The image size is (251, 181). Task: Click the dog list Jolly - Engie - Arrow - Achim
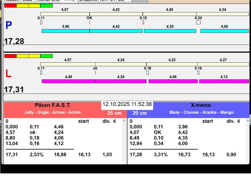pyautogui.click(x=53, y=112)
